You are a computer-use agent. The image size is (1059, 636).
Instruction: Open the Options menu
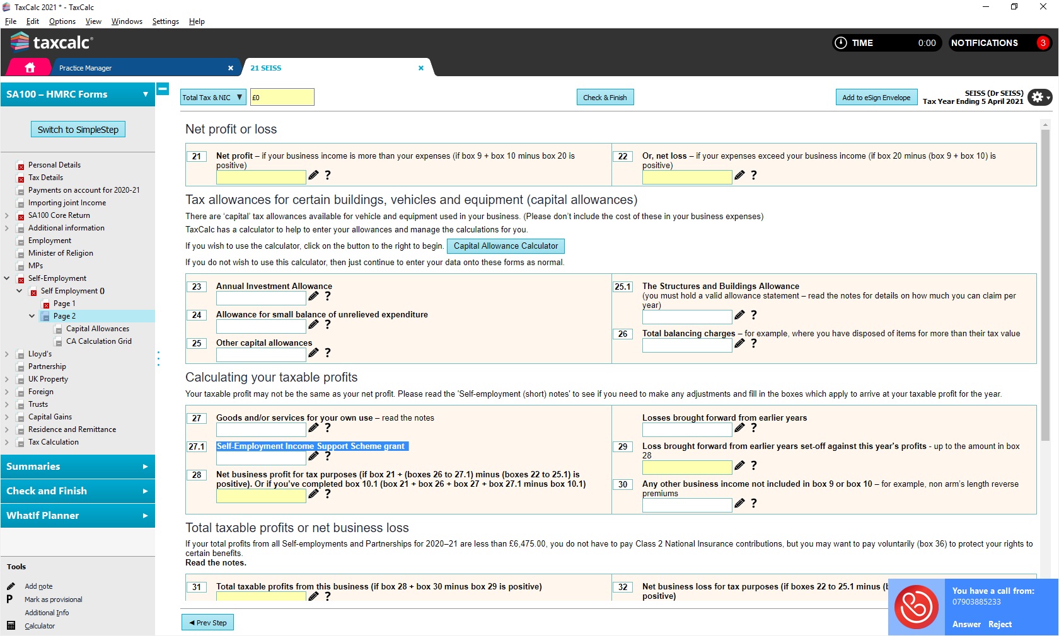62,21
